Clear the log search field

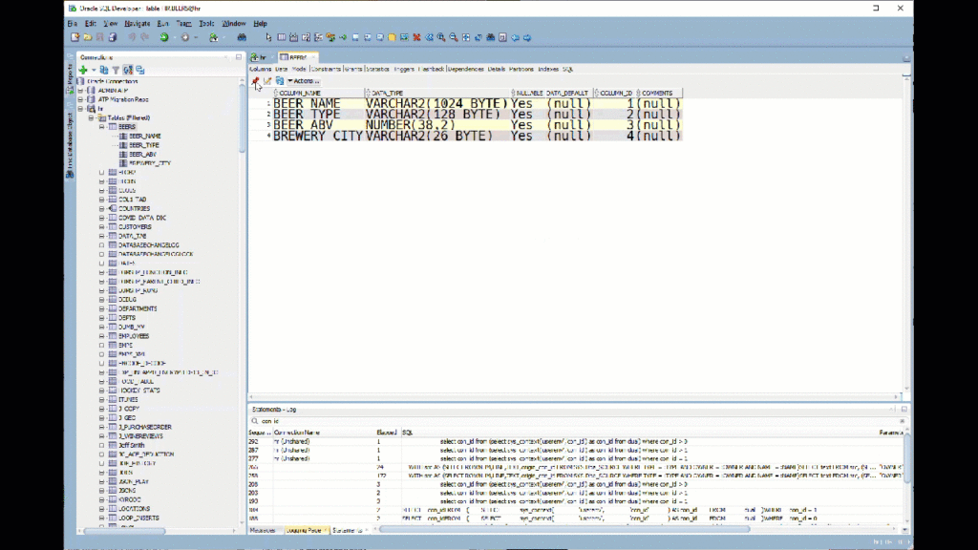coord(902,421)
